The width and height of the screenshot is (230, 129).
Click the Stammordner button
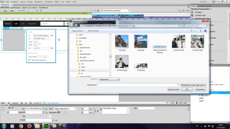pos(174,89)
